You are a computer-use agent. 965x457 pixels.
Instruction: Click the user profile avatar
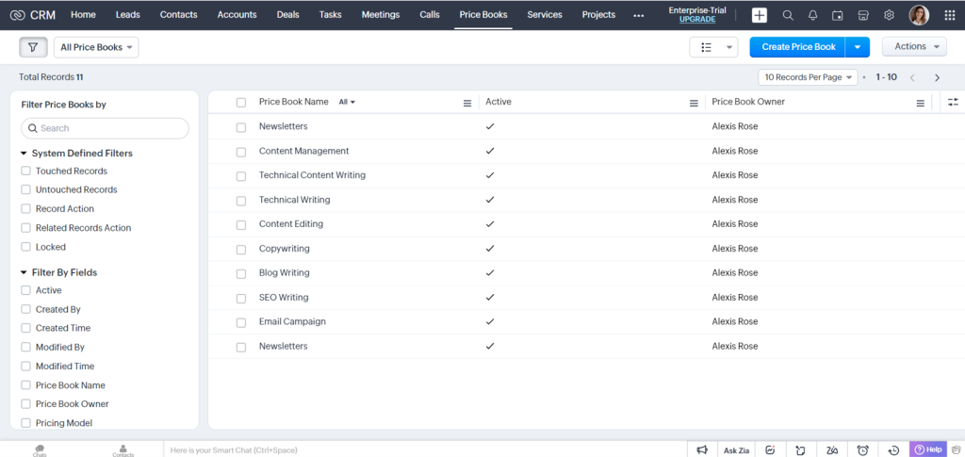pos(919,15)
